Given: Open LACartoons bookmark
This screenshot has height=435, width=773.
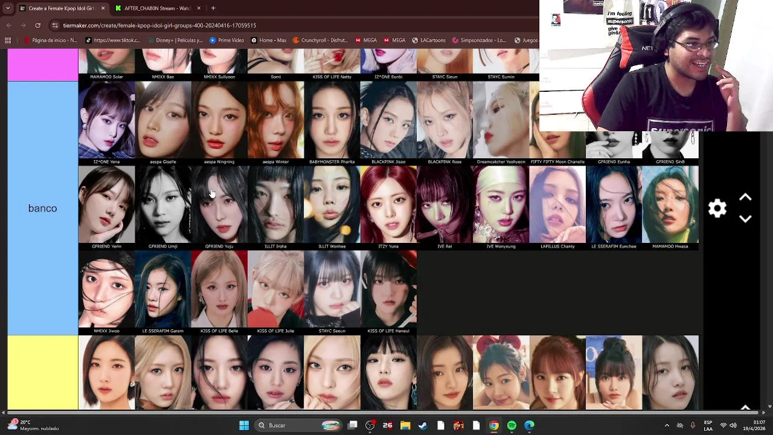Looking at the screenshot, I should pos(429,40).
